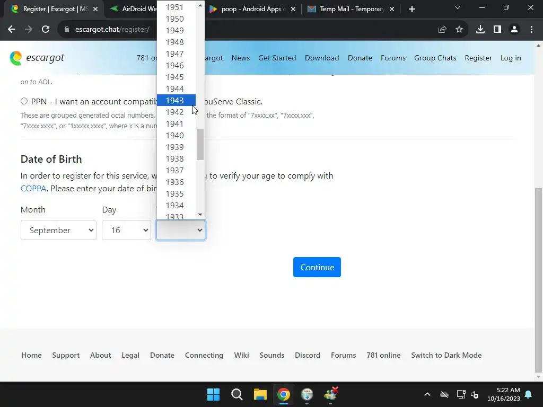Open the tab search chevron

click(x=458, y=7)
